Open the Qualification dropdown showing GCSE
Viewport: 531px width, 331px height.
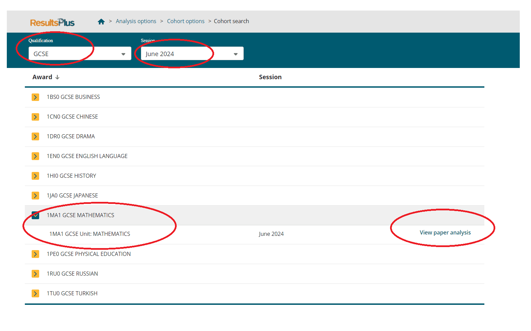tap(80, 54)
